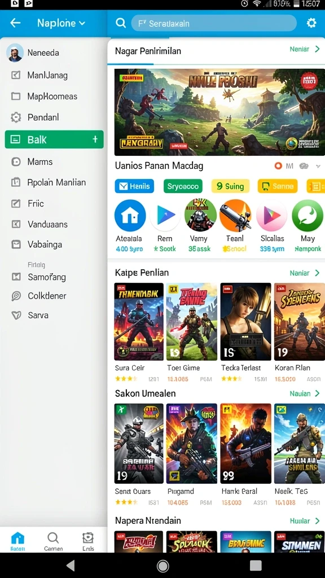Screen dimensions: 325x578
Task: Open Koran Rlan game cover
Action: click(x=300, y=321)
